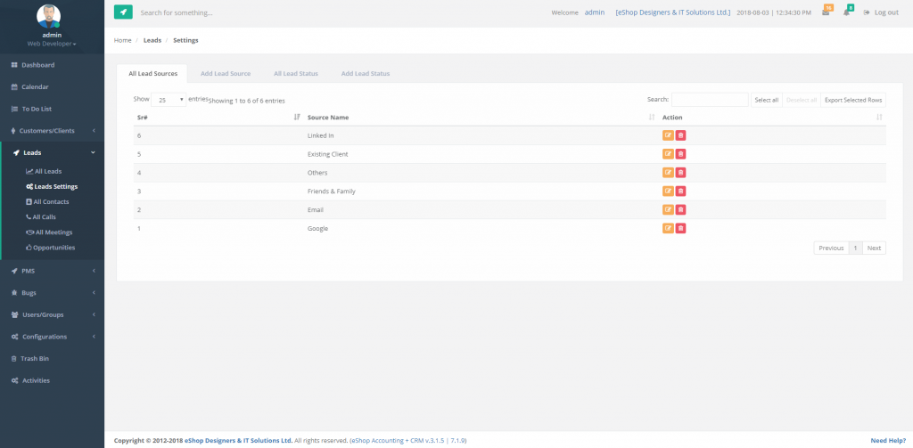Edit the Others lead source
This screenshot has height=448, width=913.
point(668,173)
